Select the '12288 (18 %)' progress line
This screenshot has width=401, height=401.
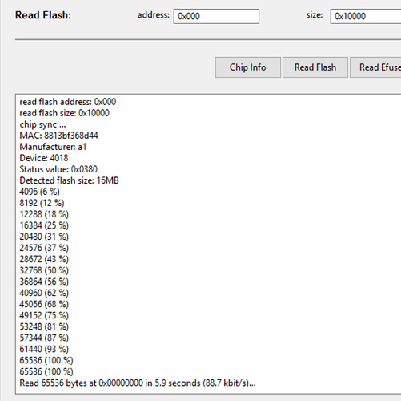pyautogui.click(x=44, y=214)
